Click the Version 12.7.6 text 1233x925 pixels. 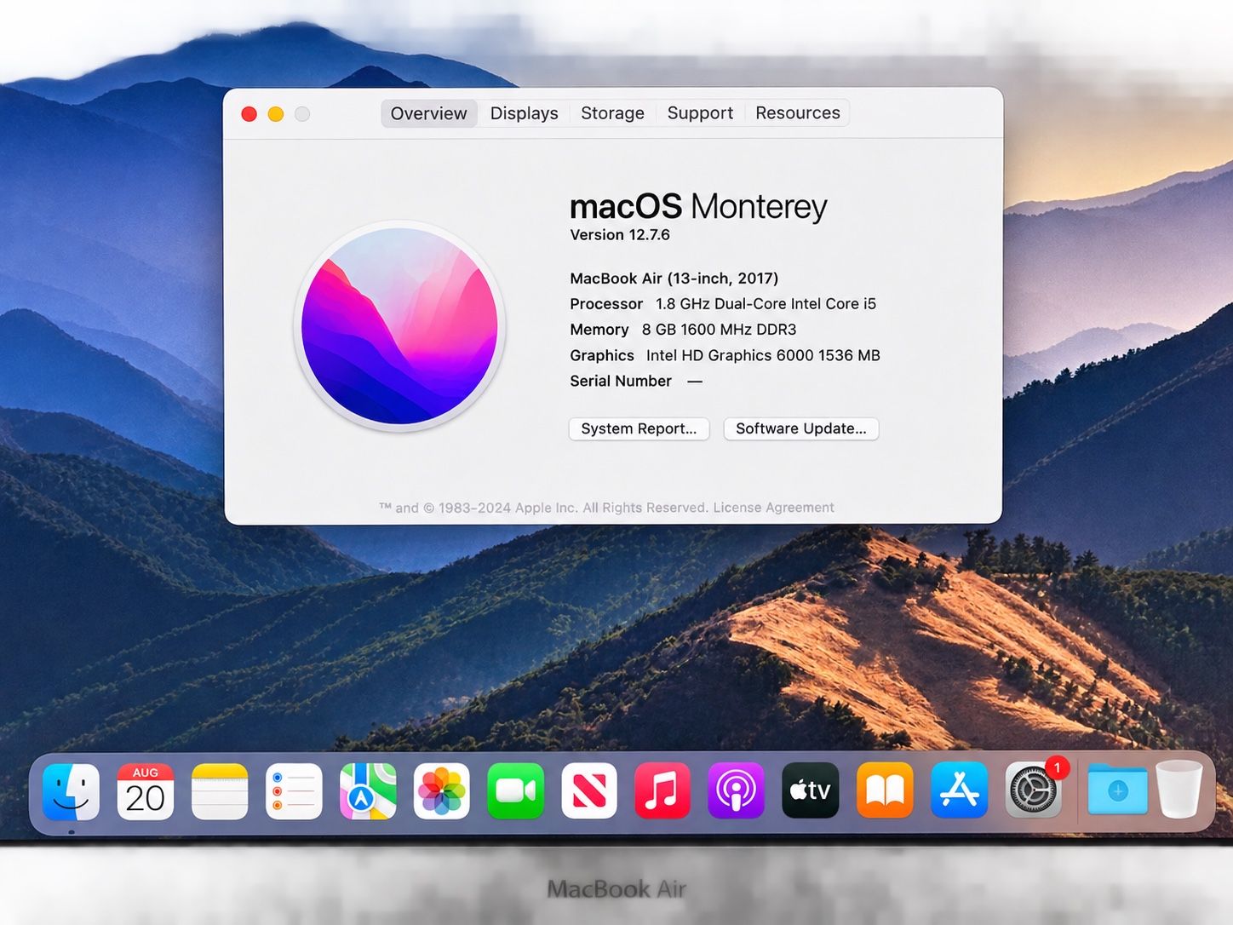[620, 235]
